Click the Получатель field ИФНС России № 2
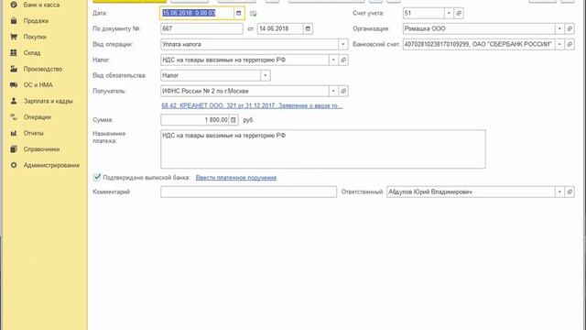586x330 pixels. (244, 91)
